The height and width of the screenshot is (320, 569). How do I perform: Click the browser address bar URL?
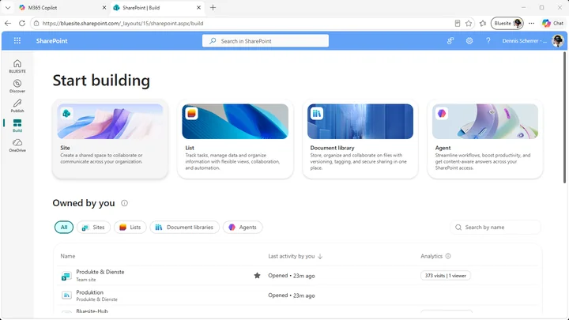(122, 23)
